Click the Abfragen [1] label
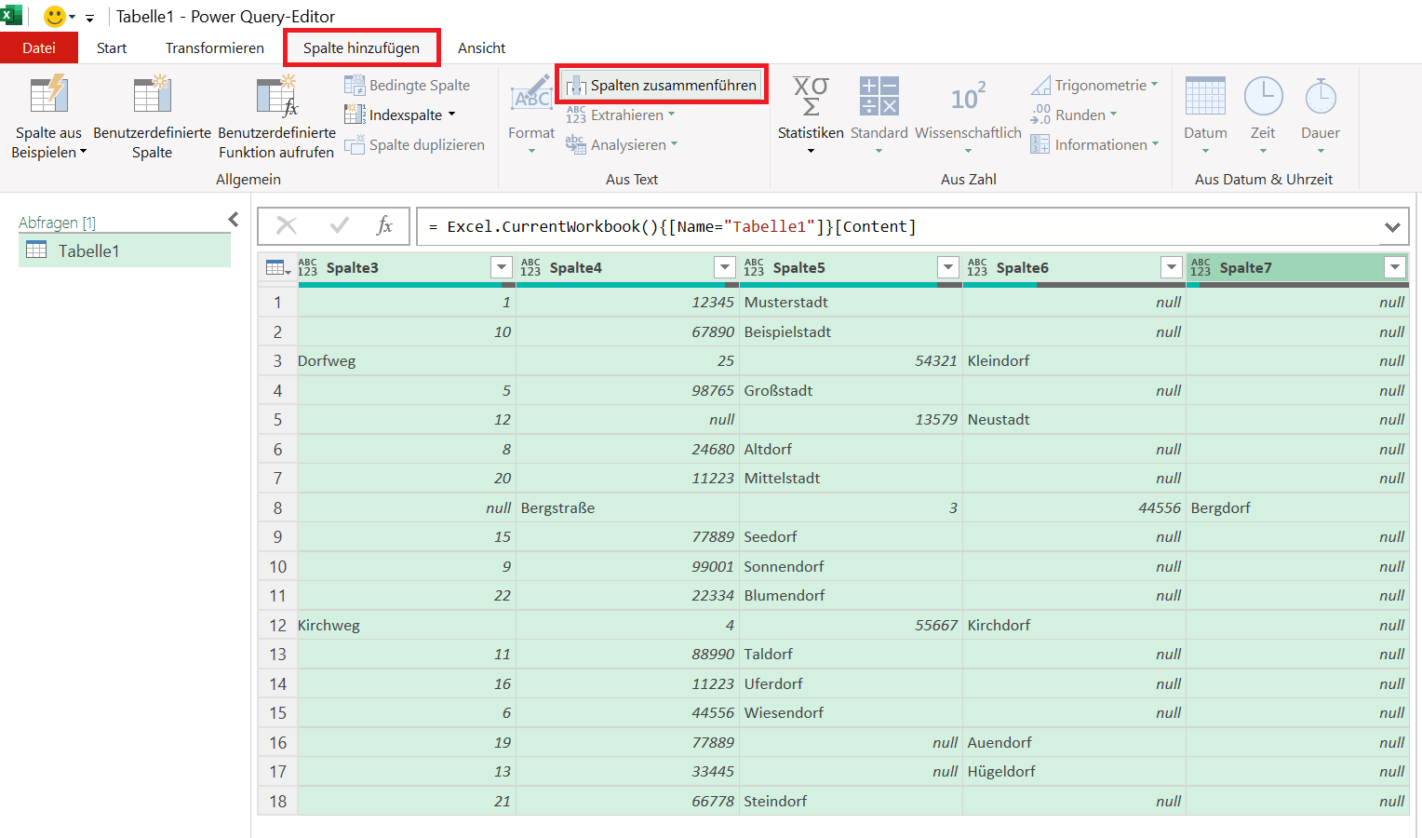This screenshot has width=1422, height=838. [x=57, y=223]
